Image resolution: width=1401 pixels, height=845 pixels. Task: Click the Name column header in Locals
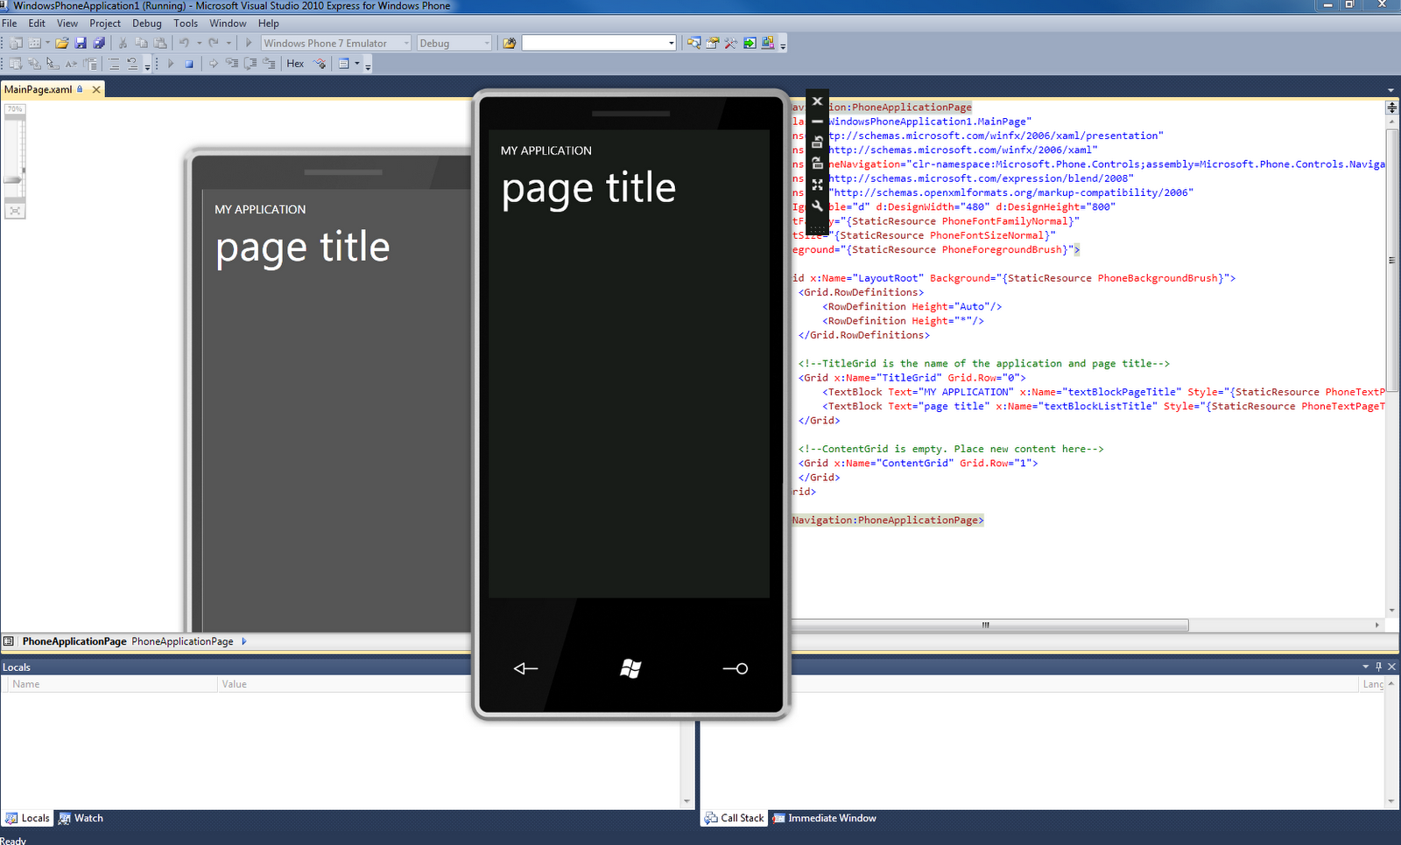(111, 684)
